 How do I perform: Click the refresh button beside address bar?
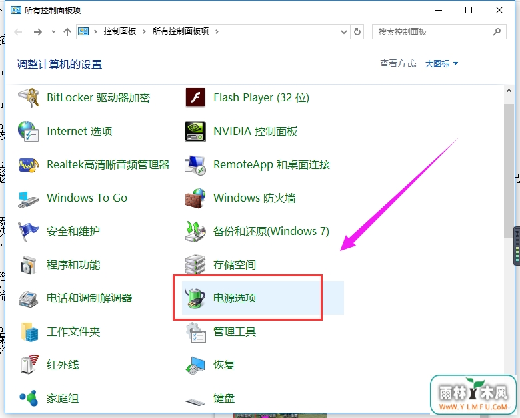pyautogui.click(x=357, y=31)
